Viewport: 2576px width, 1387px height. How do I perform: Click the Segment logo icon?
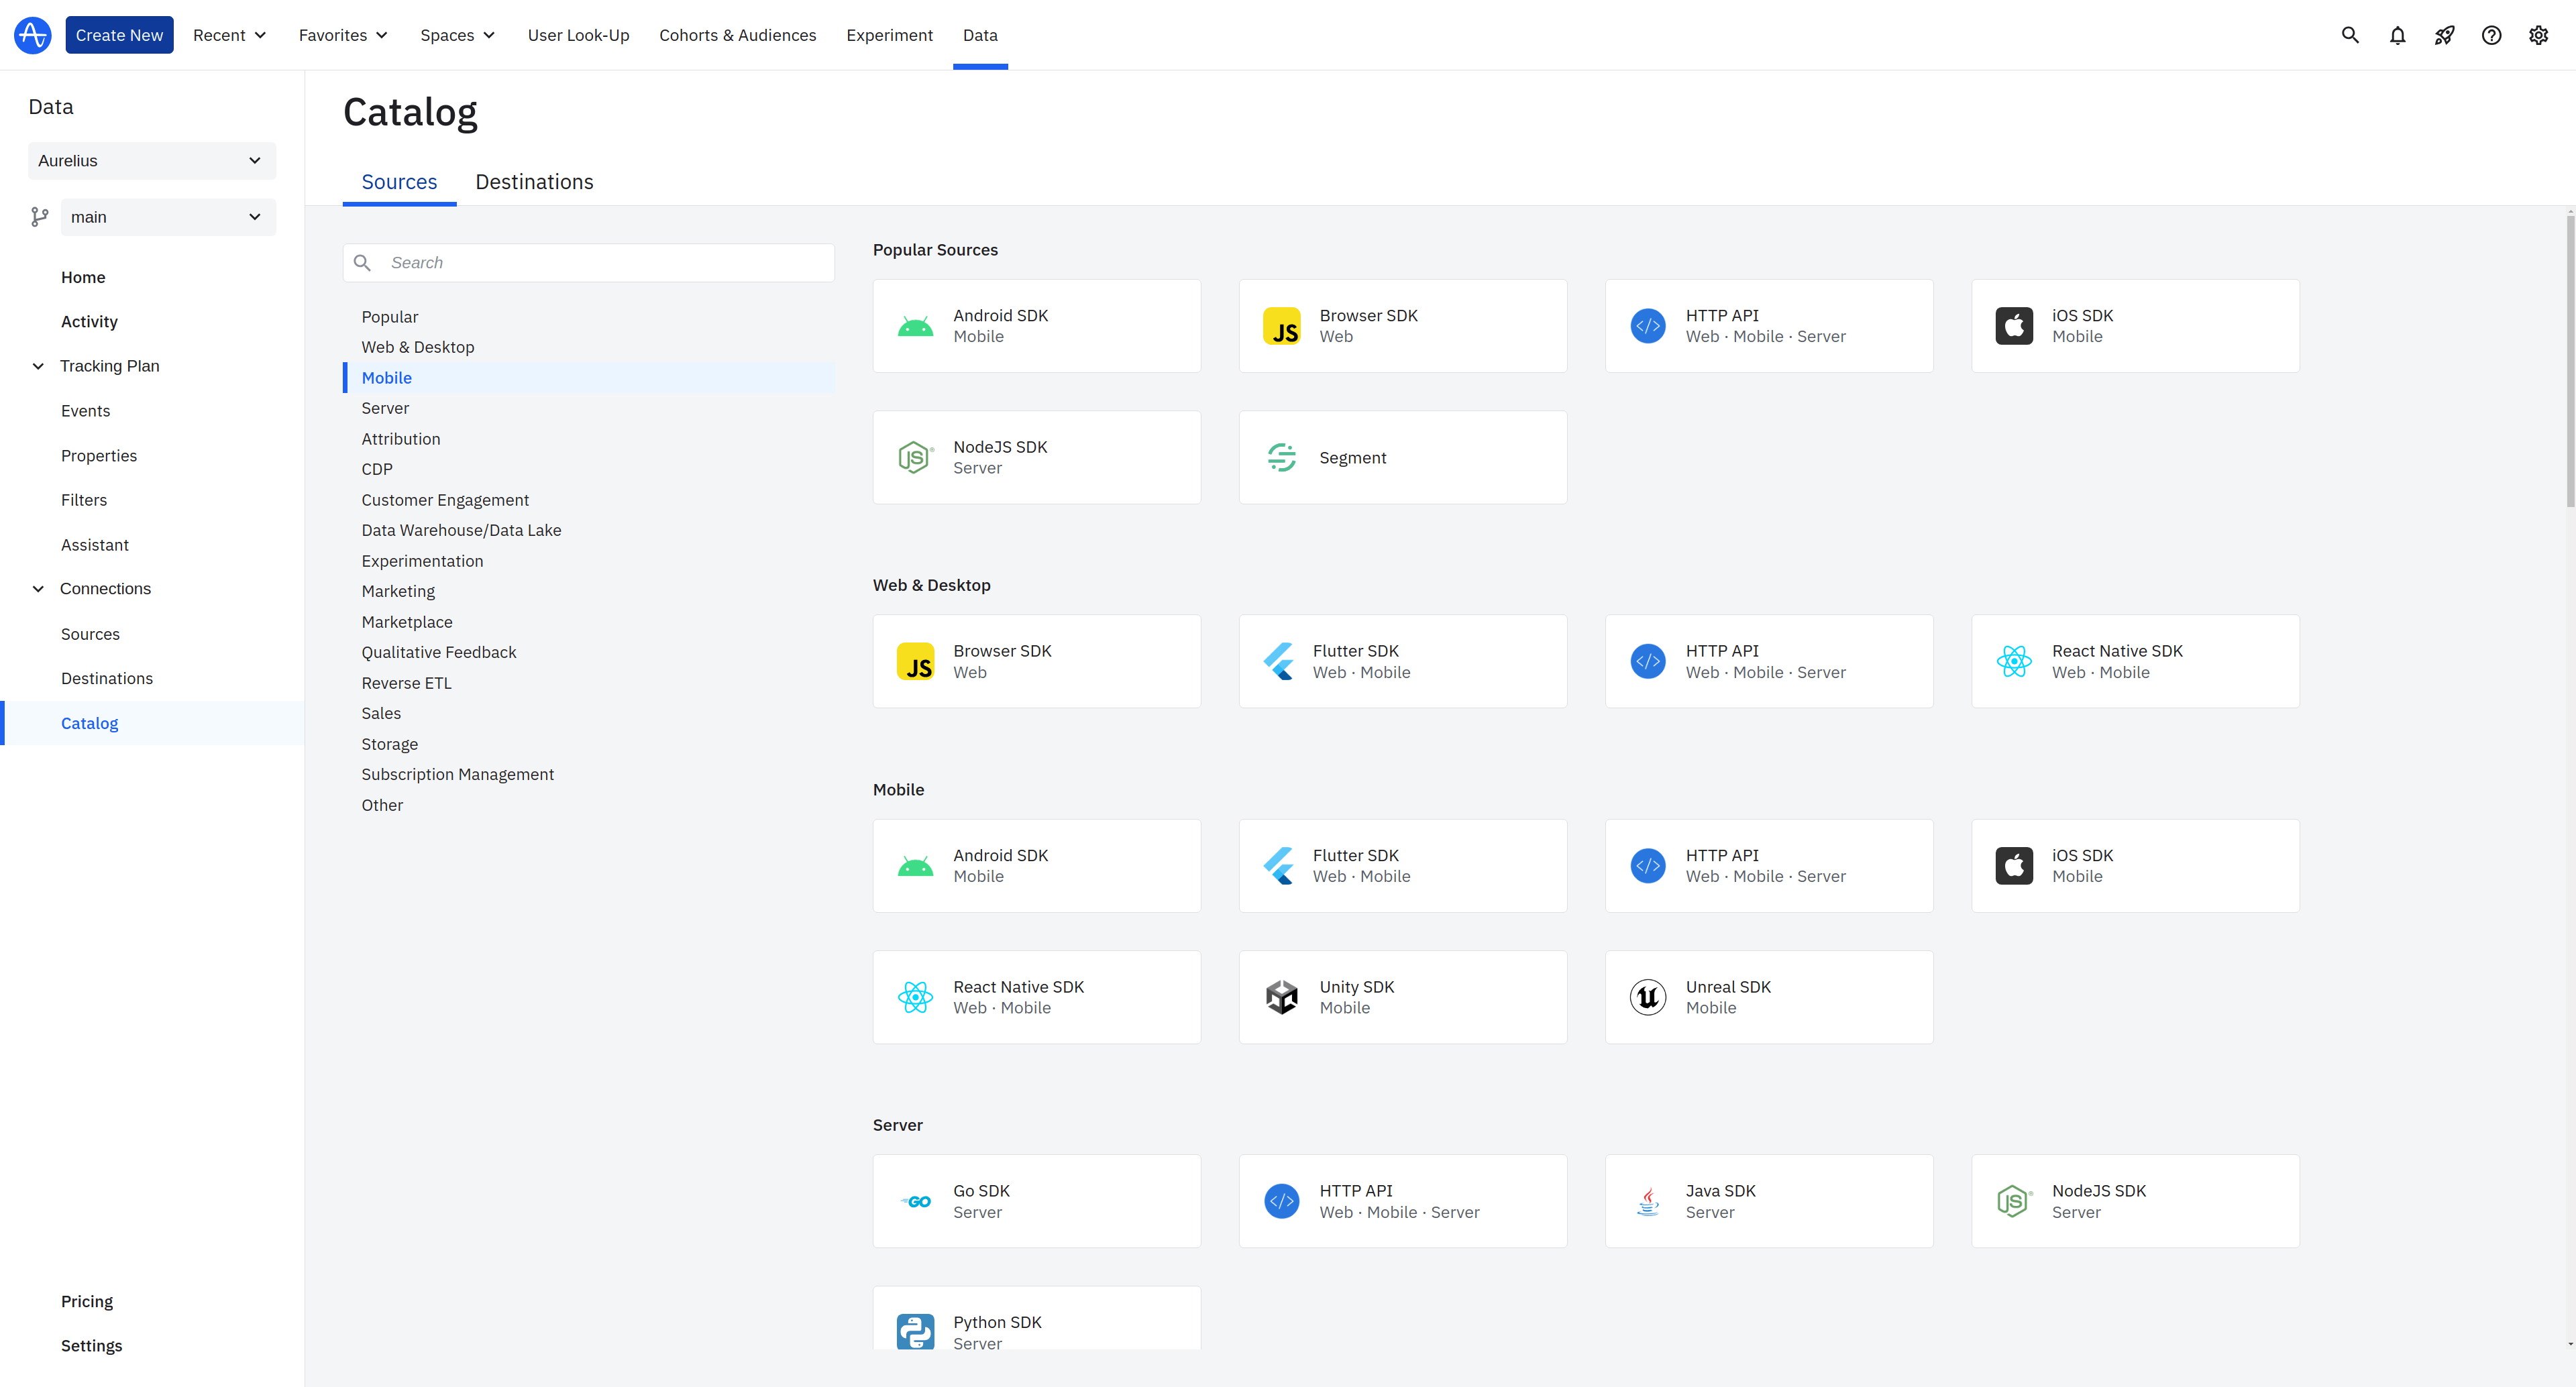click(1281, 457)
